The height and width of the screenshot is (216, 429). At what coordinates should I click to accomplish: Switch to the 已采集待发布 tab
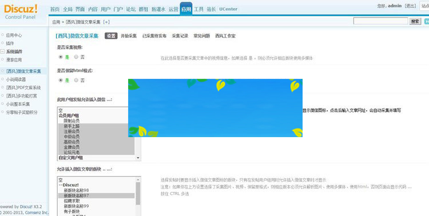tap(154, 36)
